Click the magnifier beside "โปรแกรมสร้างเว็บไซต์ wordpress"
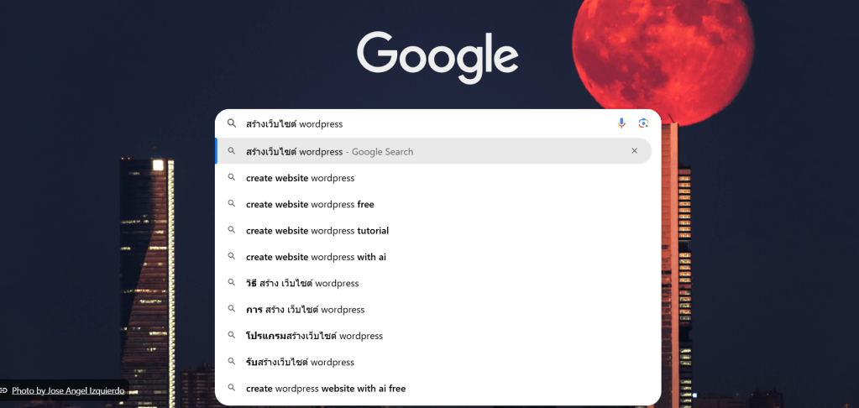859x408 pixels. tap(232, 336)
